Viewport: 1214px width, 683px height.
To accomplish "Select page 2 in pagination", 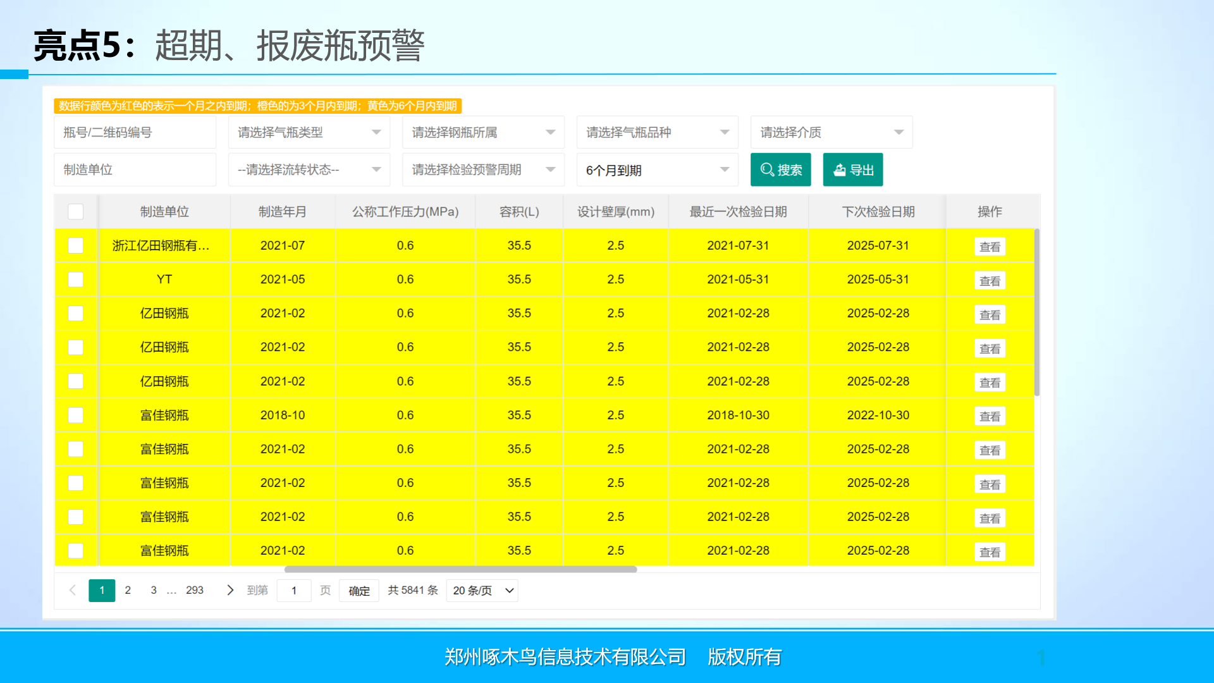I will (128, 590).
